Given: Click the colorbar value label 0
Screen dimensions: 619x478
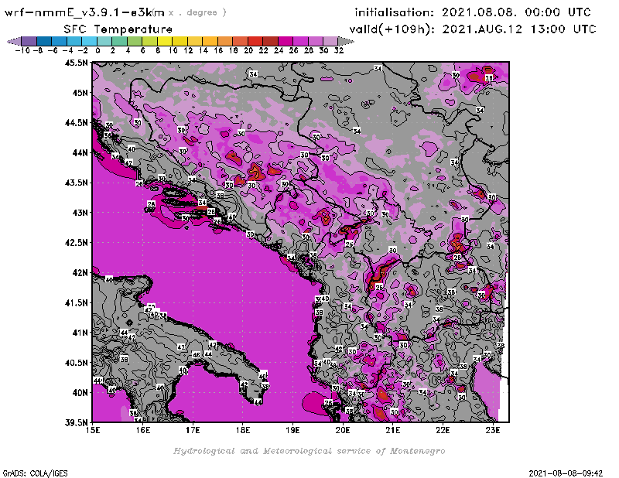Looking at the screenshot, I should click(x=97, y=50).
